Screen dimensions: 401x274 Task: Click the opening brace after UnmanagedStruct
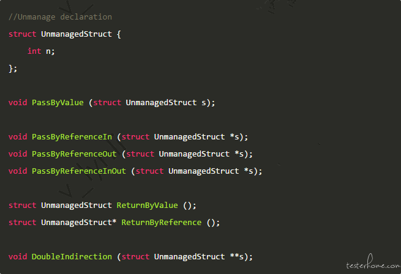119,34
